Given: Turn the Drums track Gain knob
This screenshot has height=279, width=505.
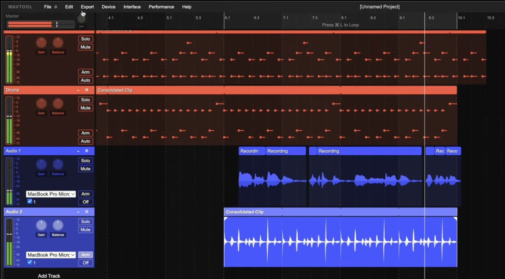Looking at the screenshot, I should coord(41,104).
